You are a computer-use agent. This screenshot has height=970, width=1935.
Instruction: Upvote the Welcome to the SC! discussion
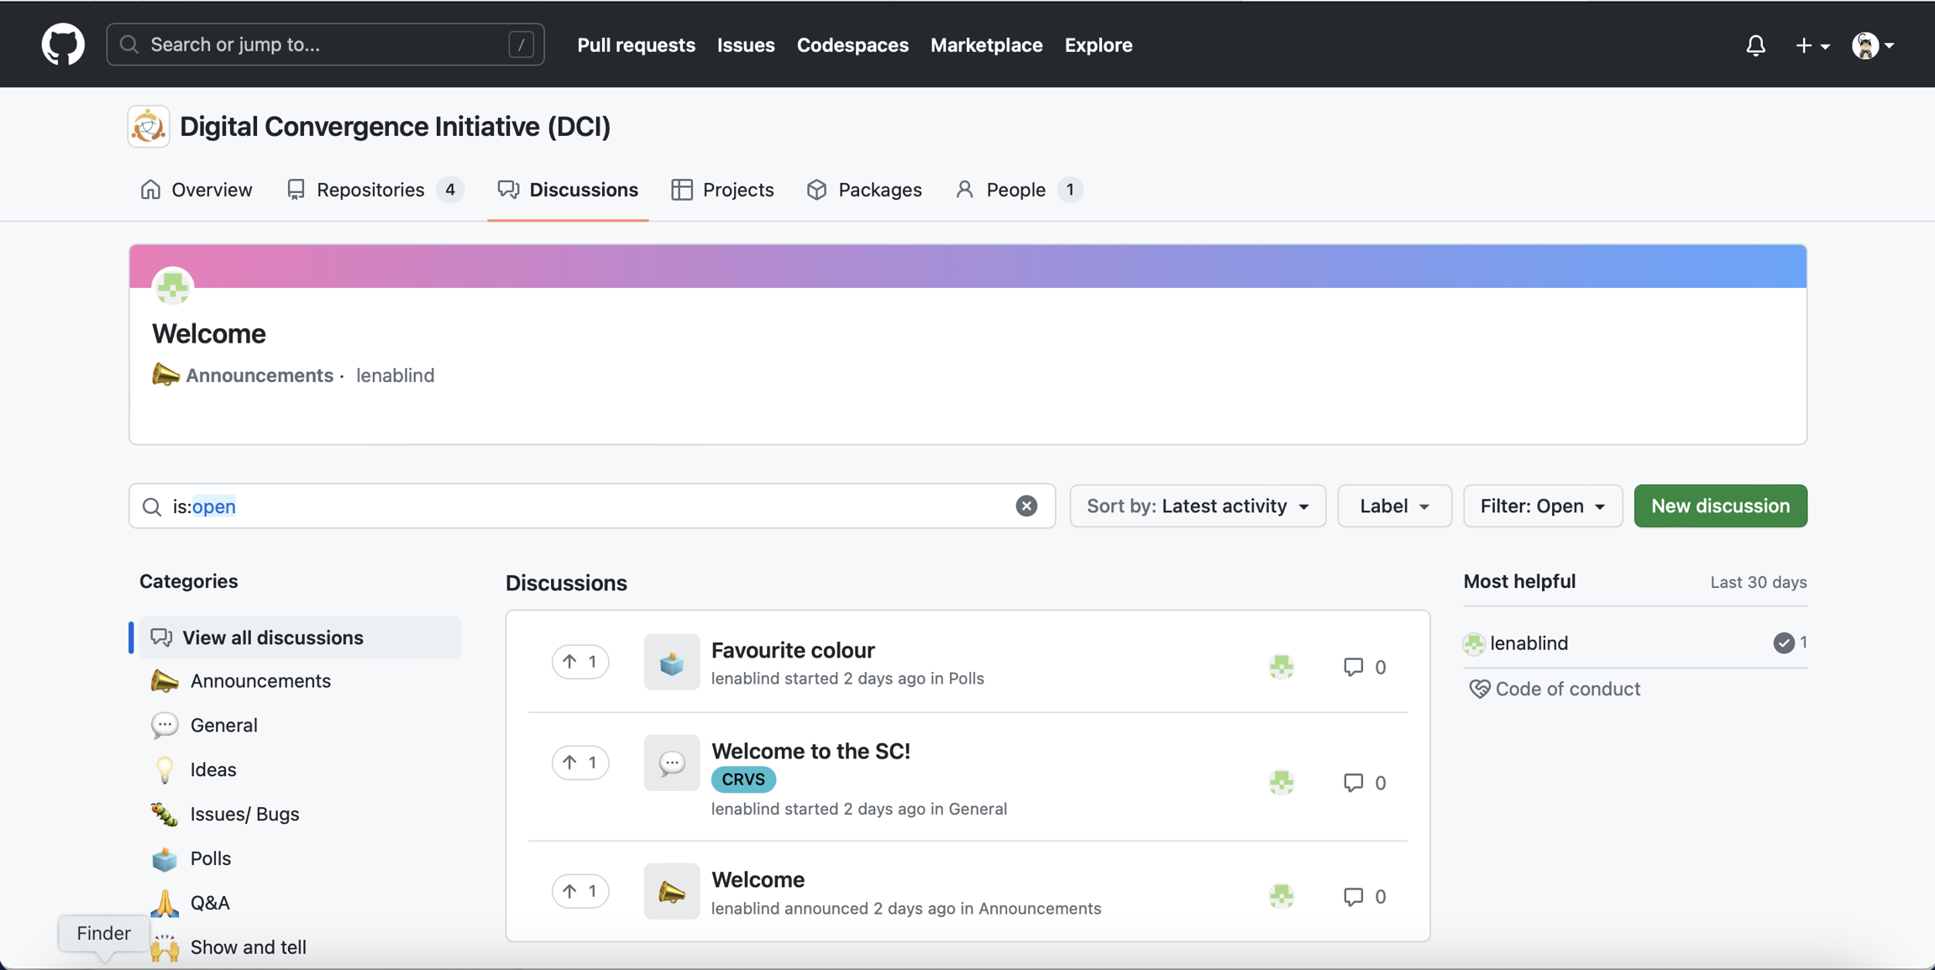tap(579, 763)
